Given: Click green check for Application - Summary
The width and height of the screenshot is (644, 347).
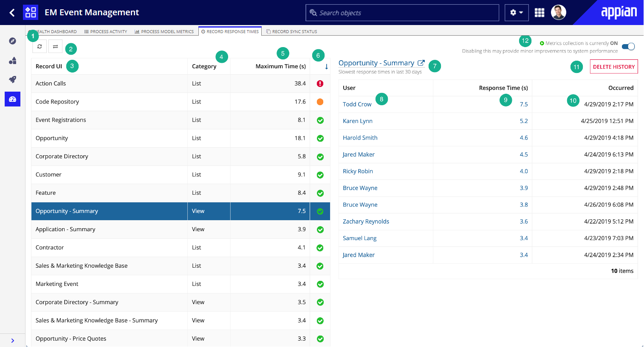Looking at the screenshot, I should pos(320,229).
